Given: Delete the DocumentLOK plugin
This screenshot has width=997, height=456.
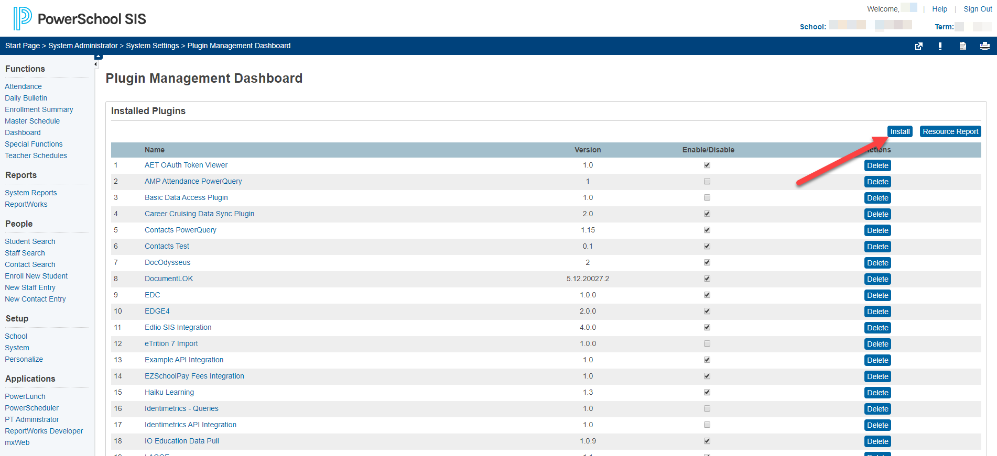Looking at the screenshot, I should pos(877,279).
